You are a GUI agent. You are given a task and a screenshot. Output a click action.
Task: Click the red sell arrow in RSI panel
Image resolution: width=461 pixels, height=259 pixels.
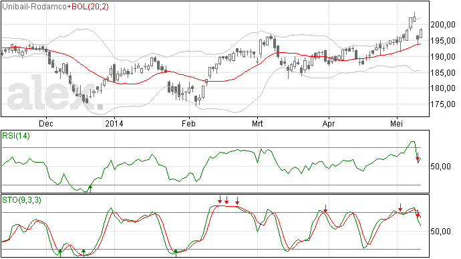click(418, 157)
